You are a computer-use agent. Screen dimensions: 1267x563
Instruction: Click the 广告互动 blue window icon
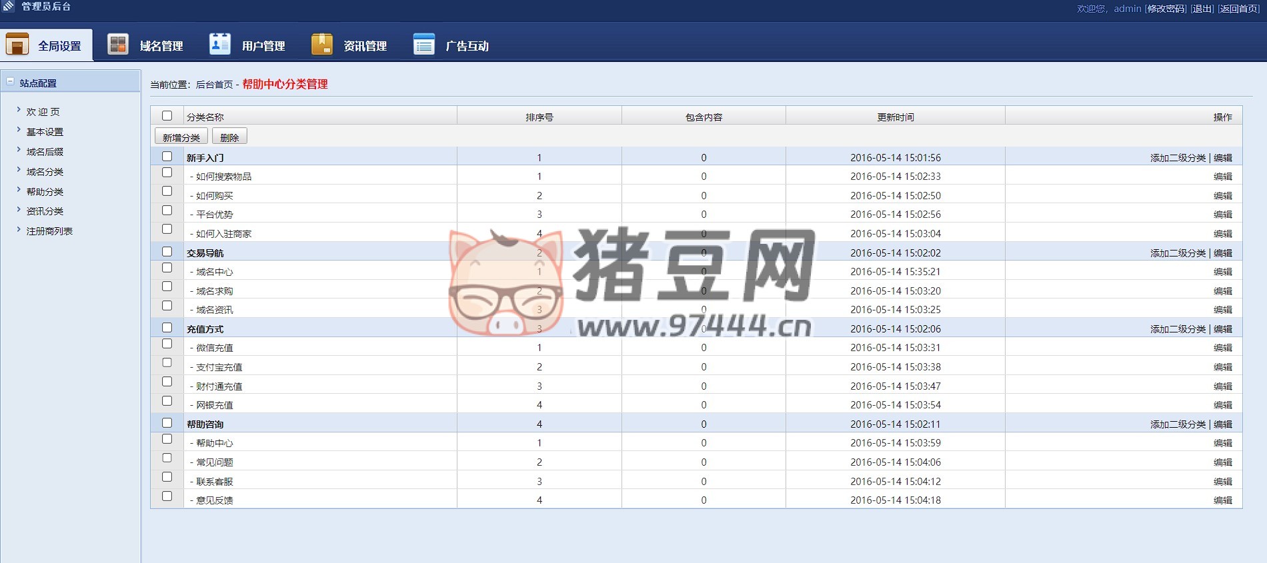click(x=424, y=45)
